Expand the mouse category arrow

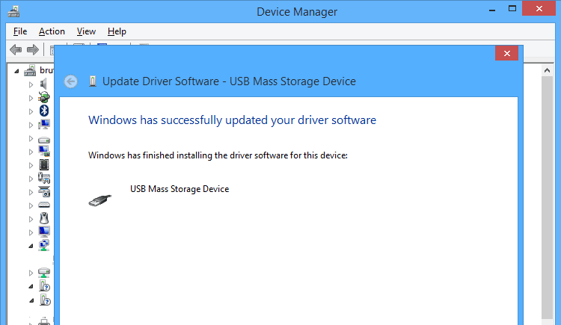[x=31, y=219]
